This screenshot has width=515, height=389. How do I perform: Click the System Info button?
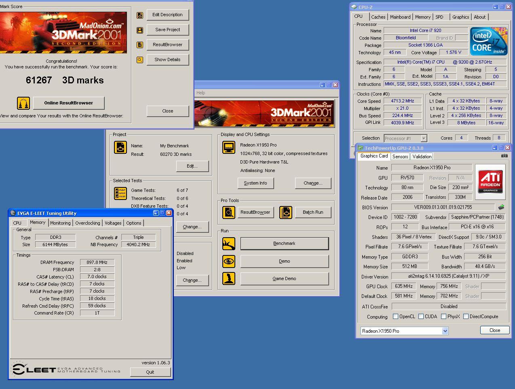click(255, 183)
